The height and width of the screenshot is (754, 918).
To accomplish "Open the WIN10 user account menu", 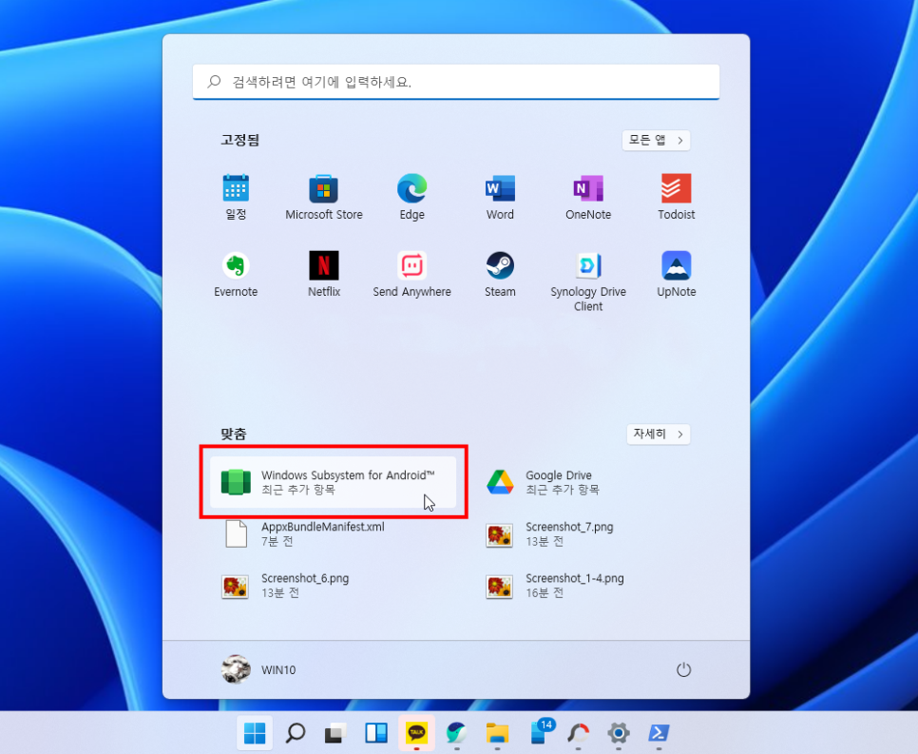I will click(258, 669).
